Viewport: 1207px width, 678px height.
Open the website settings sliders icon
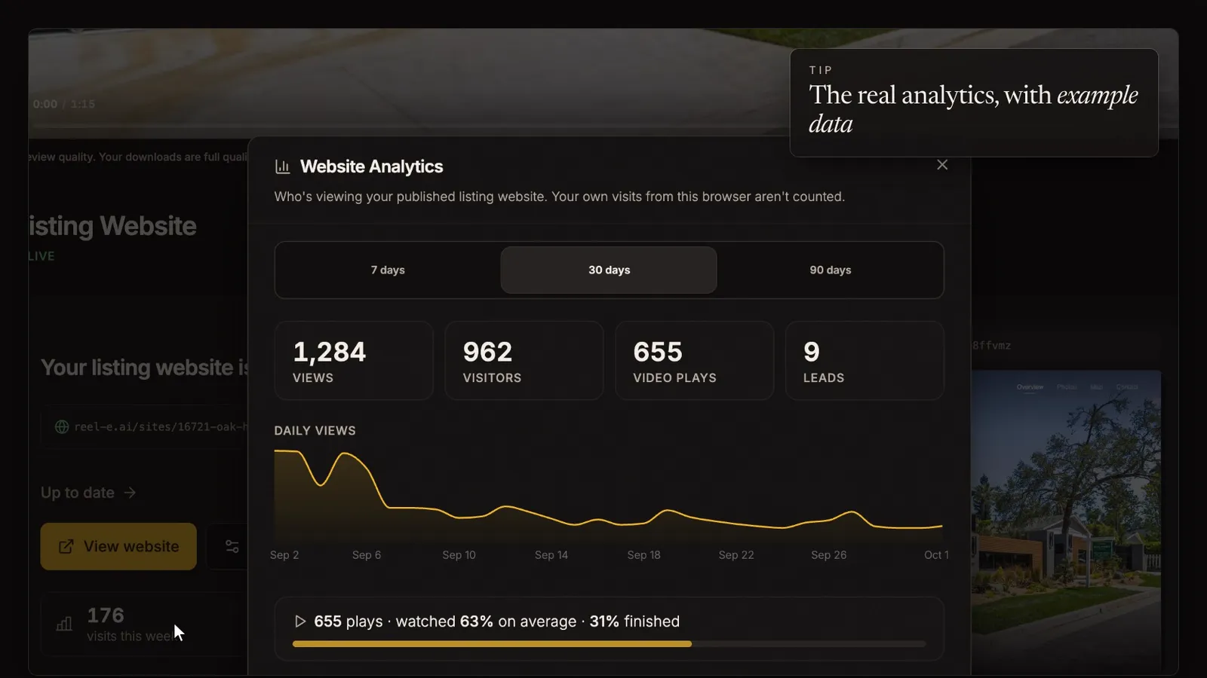point(232,546)
